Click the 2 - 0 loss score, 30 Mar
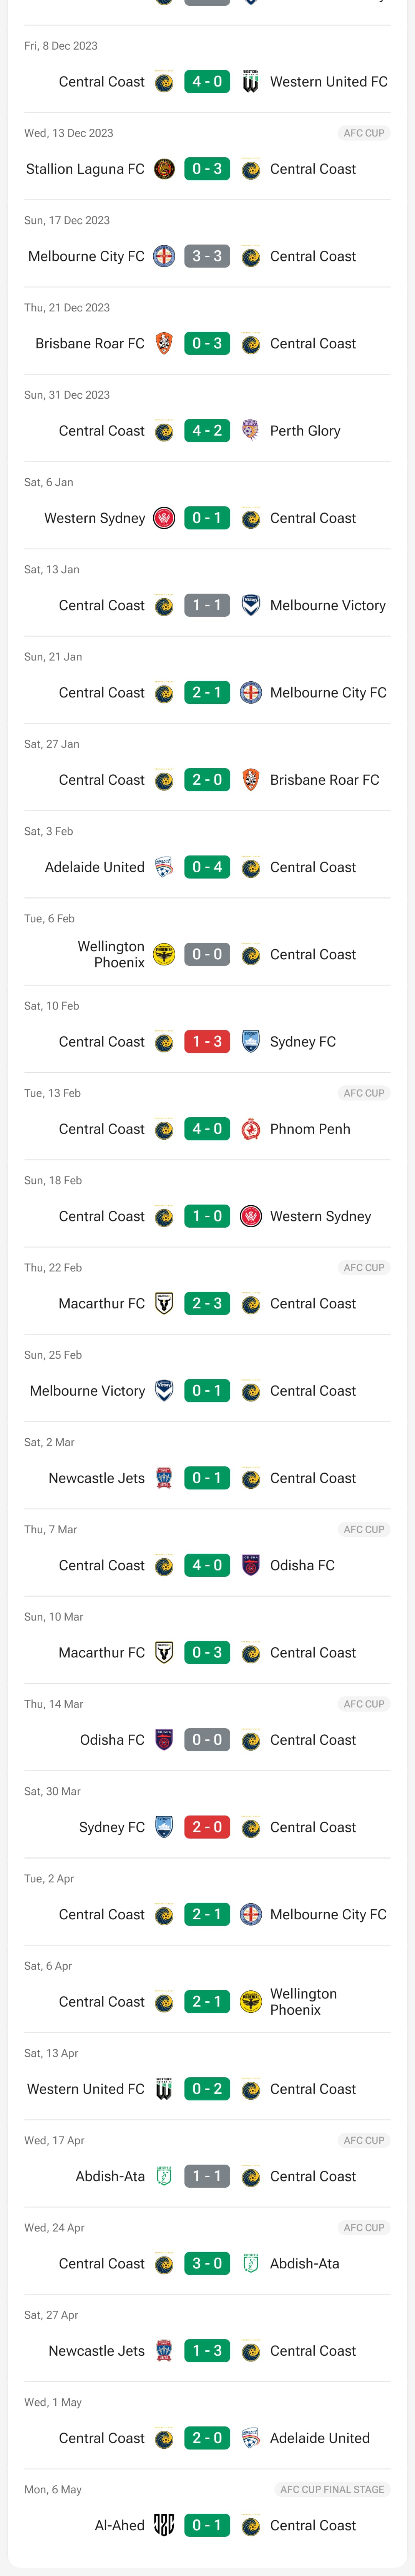Image resolution: width=415 pixels, height=2576 pixels. [207, 1827]
